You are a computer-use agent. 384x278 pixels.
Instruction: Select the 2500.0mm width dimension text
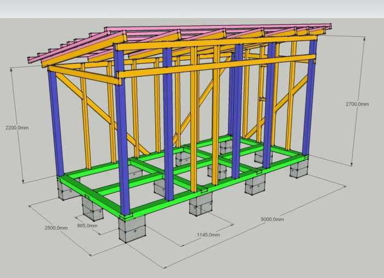pyautogui.click(x=56, y=227)
